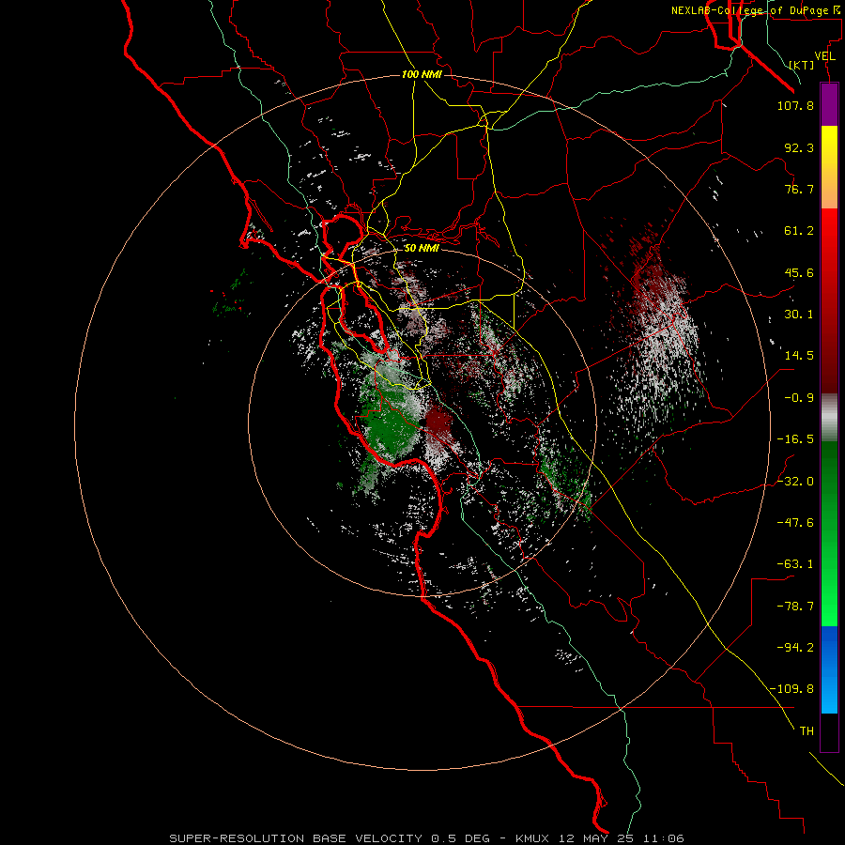Screen dimensions: 845x845
Task: Click the green segment of velocity color bar
Action: [829, 533]
